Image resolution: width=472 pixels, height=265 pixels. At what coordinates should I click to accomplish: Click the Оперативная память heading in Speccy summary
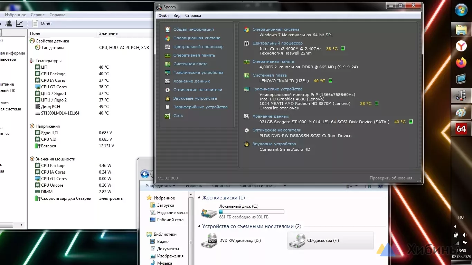[273, 61]
